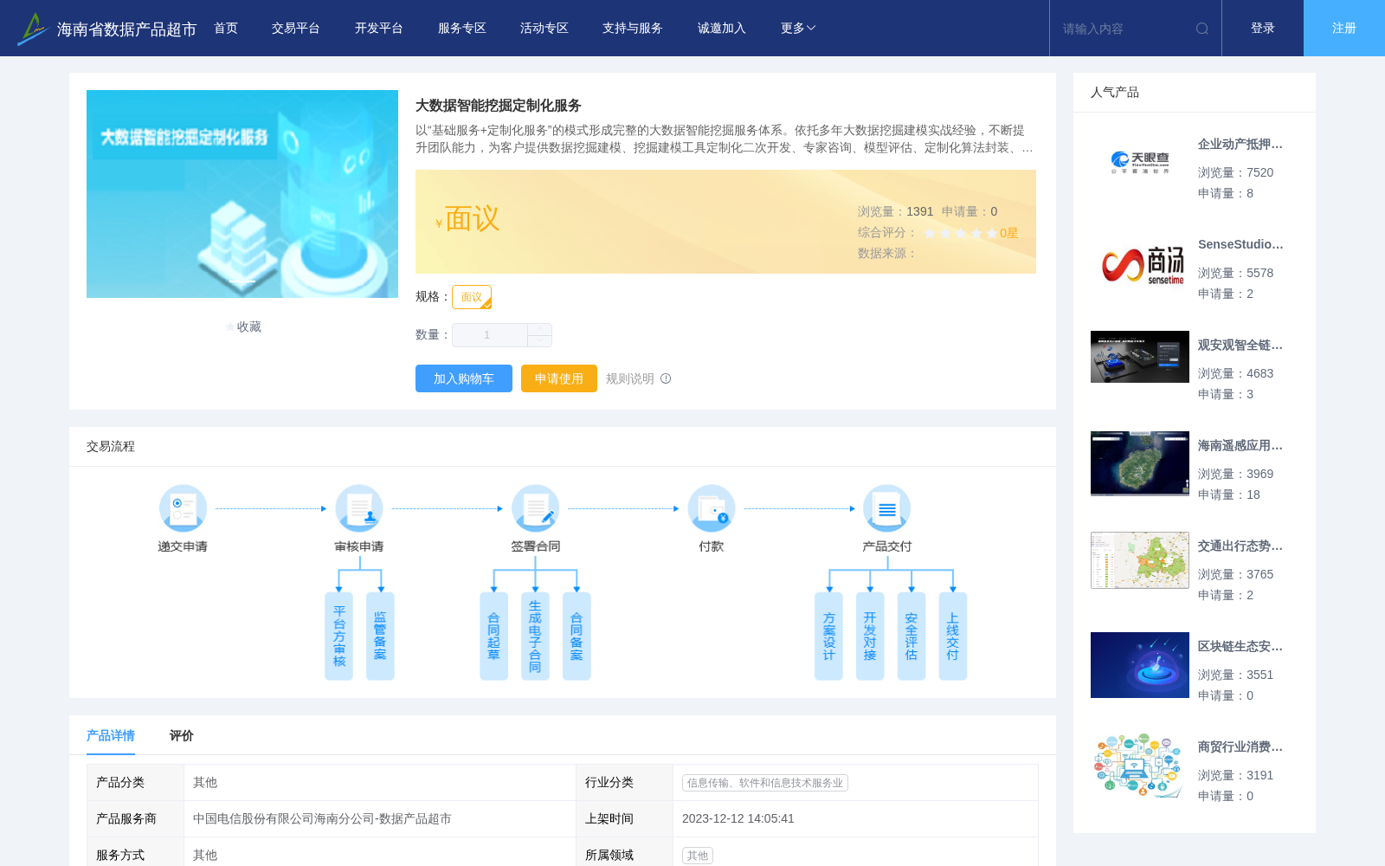Click the 合同起草 sub-step box
Screen dimensions: 1385x866
493,637
